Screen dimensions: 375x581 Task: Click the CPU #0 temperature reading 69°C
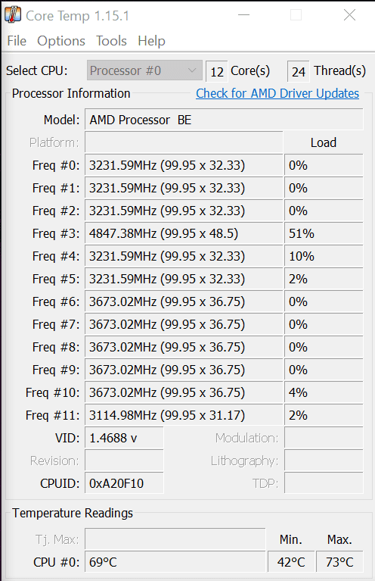[175, 562]
